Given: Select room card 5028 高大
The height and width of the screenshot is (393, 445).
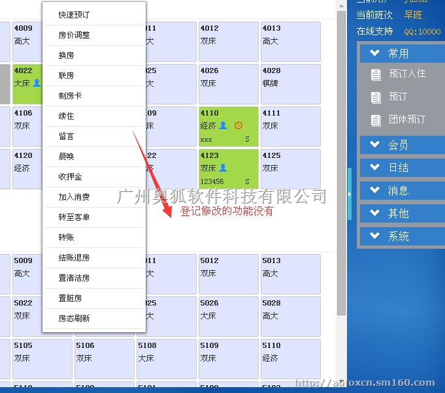Looking at the screenshot, I should [291, 317].
